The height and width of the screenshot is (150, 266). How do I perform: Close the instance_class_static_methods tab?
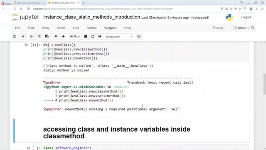point(79,3)
